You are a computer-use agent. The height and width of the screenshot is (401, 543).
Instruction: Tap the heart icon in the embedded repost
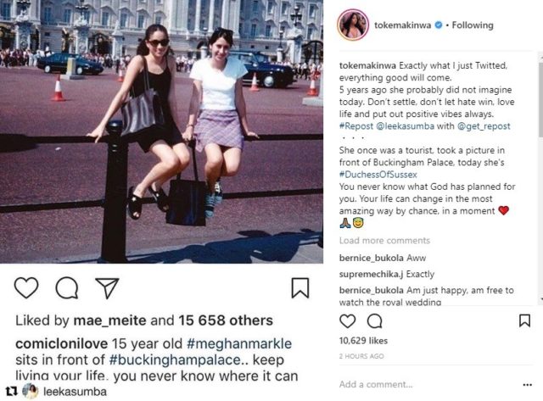[x=26, y=287]
